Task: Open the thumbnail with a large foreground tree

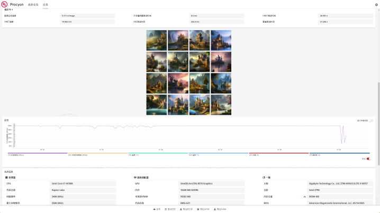Action: click(x=200, y=84)
